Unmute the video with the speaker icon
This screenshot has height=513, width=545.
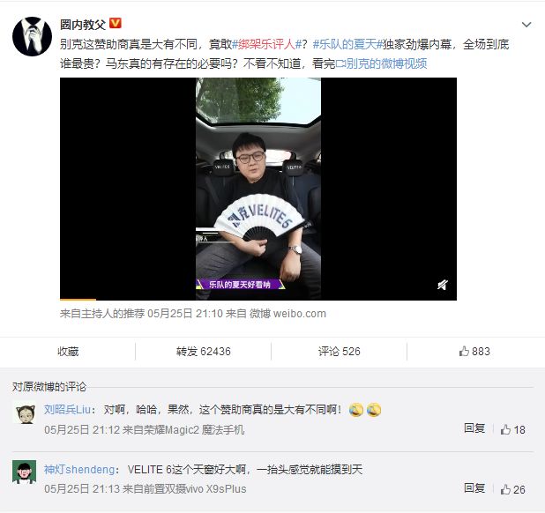(443, 286)
